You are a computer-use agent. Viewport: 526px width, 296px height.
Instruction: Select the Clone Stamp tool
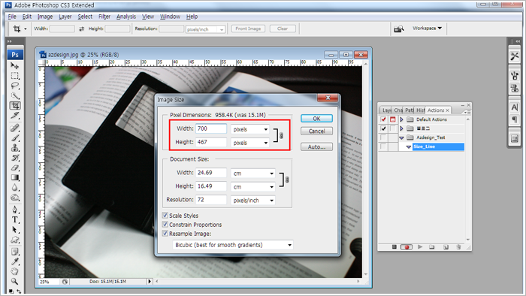point(15,148)
